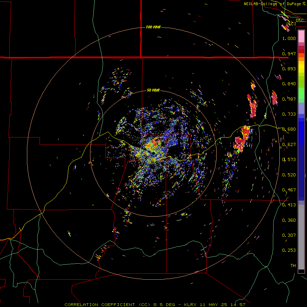Click the 0.467 color scale value
Image resolution: width=307 pixels, height=307 pixels.
289,190
